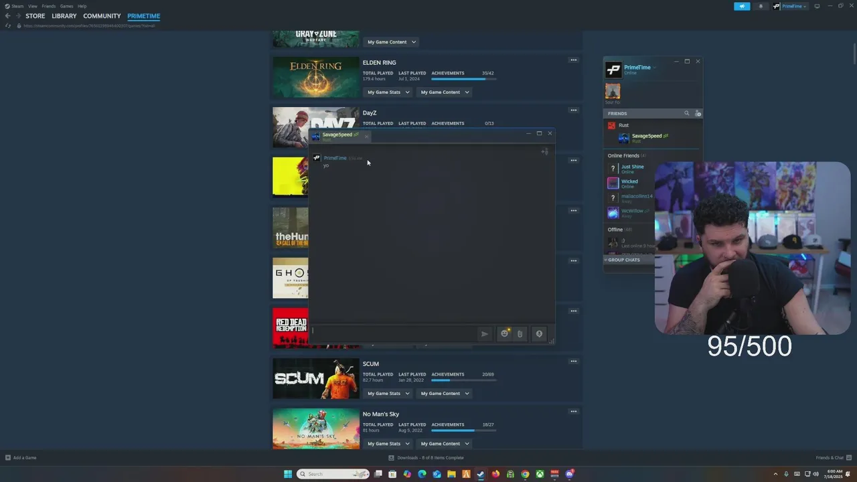Attach a file using the paperclip icon

pyautogui.click(x=520, y=333)
